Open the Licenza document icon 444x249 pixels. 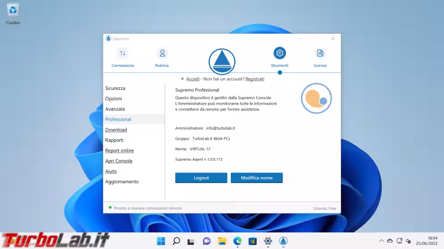click(x=320, y=53)
